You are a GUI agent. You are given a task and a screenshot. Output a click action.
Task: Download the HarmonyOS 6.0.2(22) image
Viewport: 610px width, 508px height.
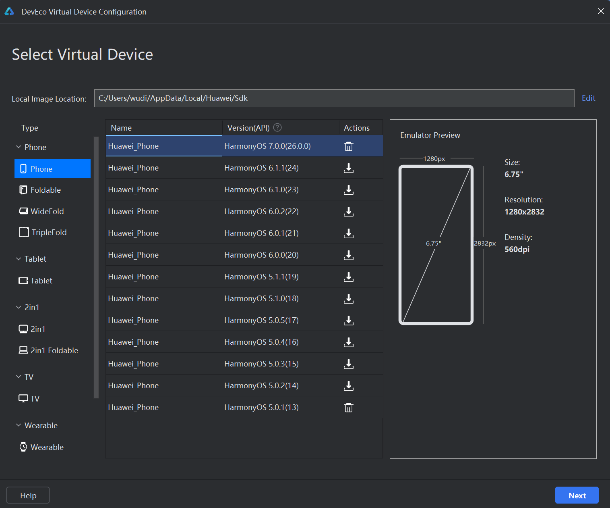[x=349, y=212]
